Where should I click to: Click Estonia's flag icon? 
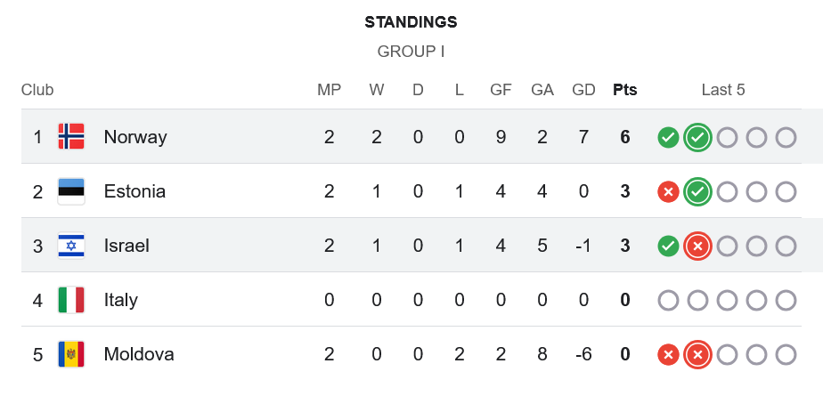(71, 191)
